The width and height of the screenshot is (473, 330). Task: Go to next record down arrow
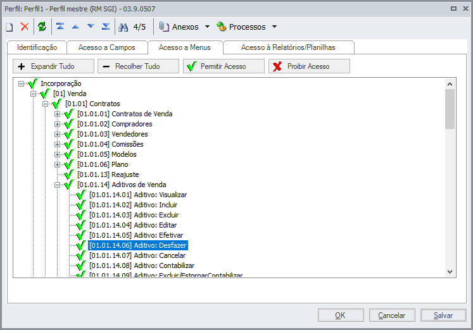91,27
